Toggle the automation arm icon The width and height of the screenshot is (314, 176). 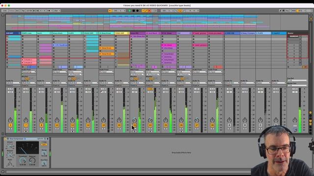(146, 11)
